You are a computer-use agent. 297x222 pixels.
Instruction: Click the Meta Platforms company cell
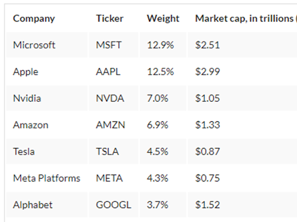pos(47,178)
